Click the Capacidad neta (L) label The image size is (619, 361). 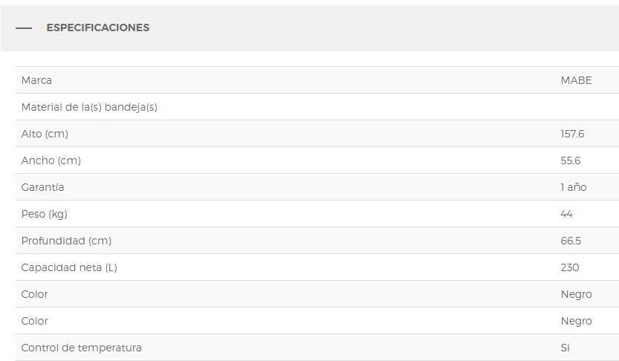[69, 267]
